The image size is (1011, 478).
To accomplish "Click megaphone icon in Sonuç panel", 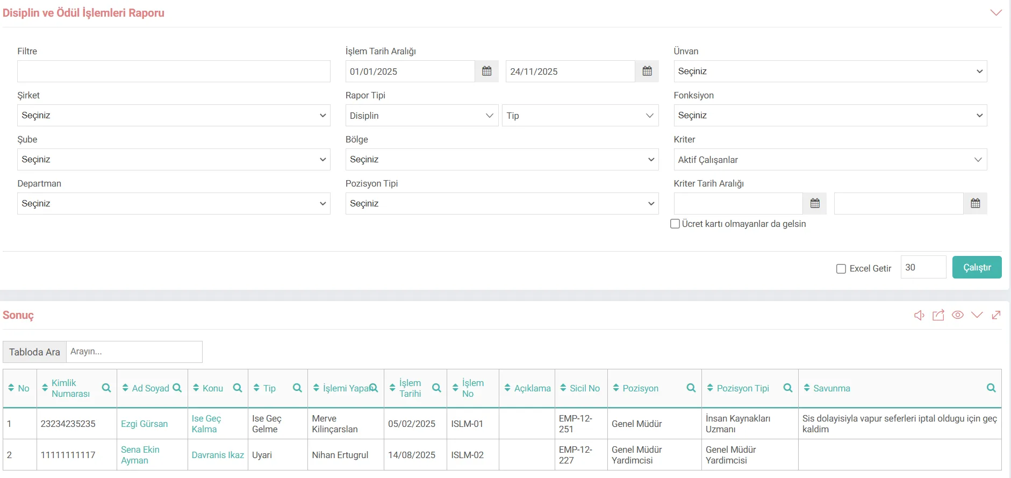I will [919, 316].
